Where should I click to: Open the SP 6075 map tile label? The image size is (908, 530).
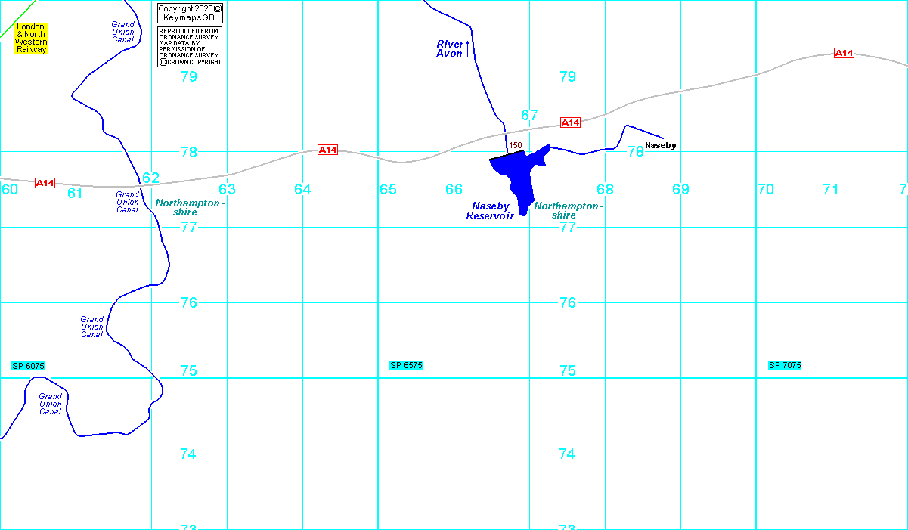point(29,366)
